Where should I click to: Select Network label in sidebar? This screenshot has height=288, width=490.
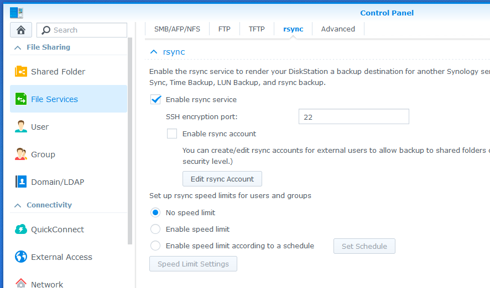pos(47,284)
